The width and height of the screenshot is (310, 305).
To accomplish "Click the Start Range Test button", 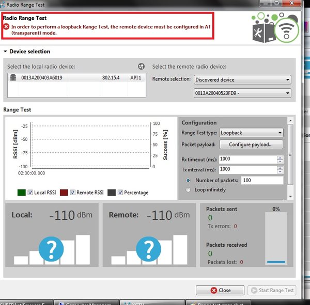I will click(272, 291).
